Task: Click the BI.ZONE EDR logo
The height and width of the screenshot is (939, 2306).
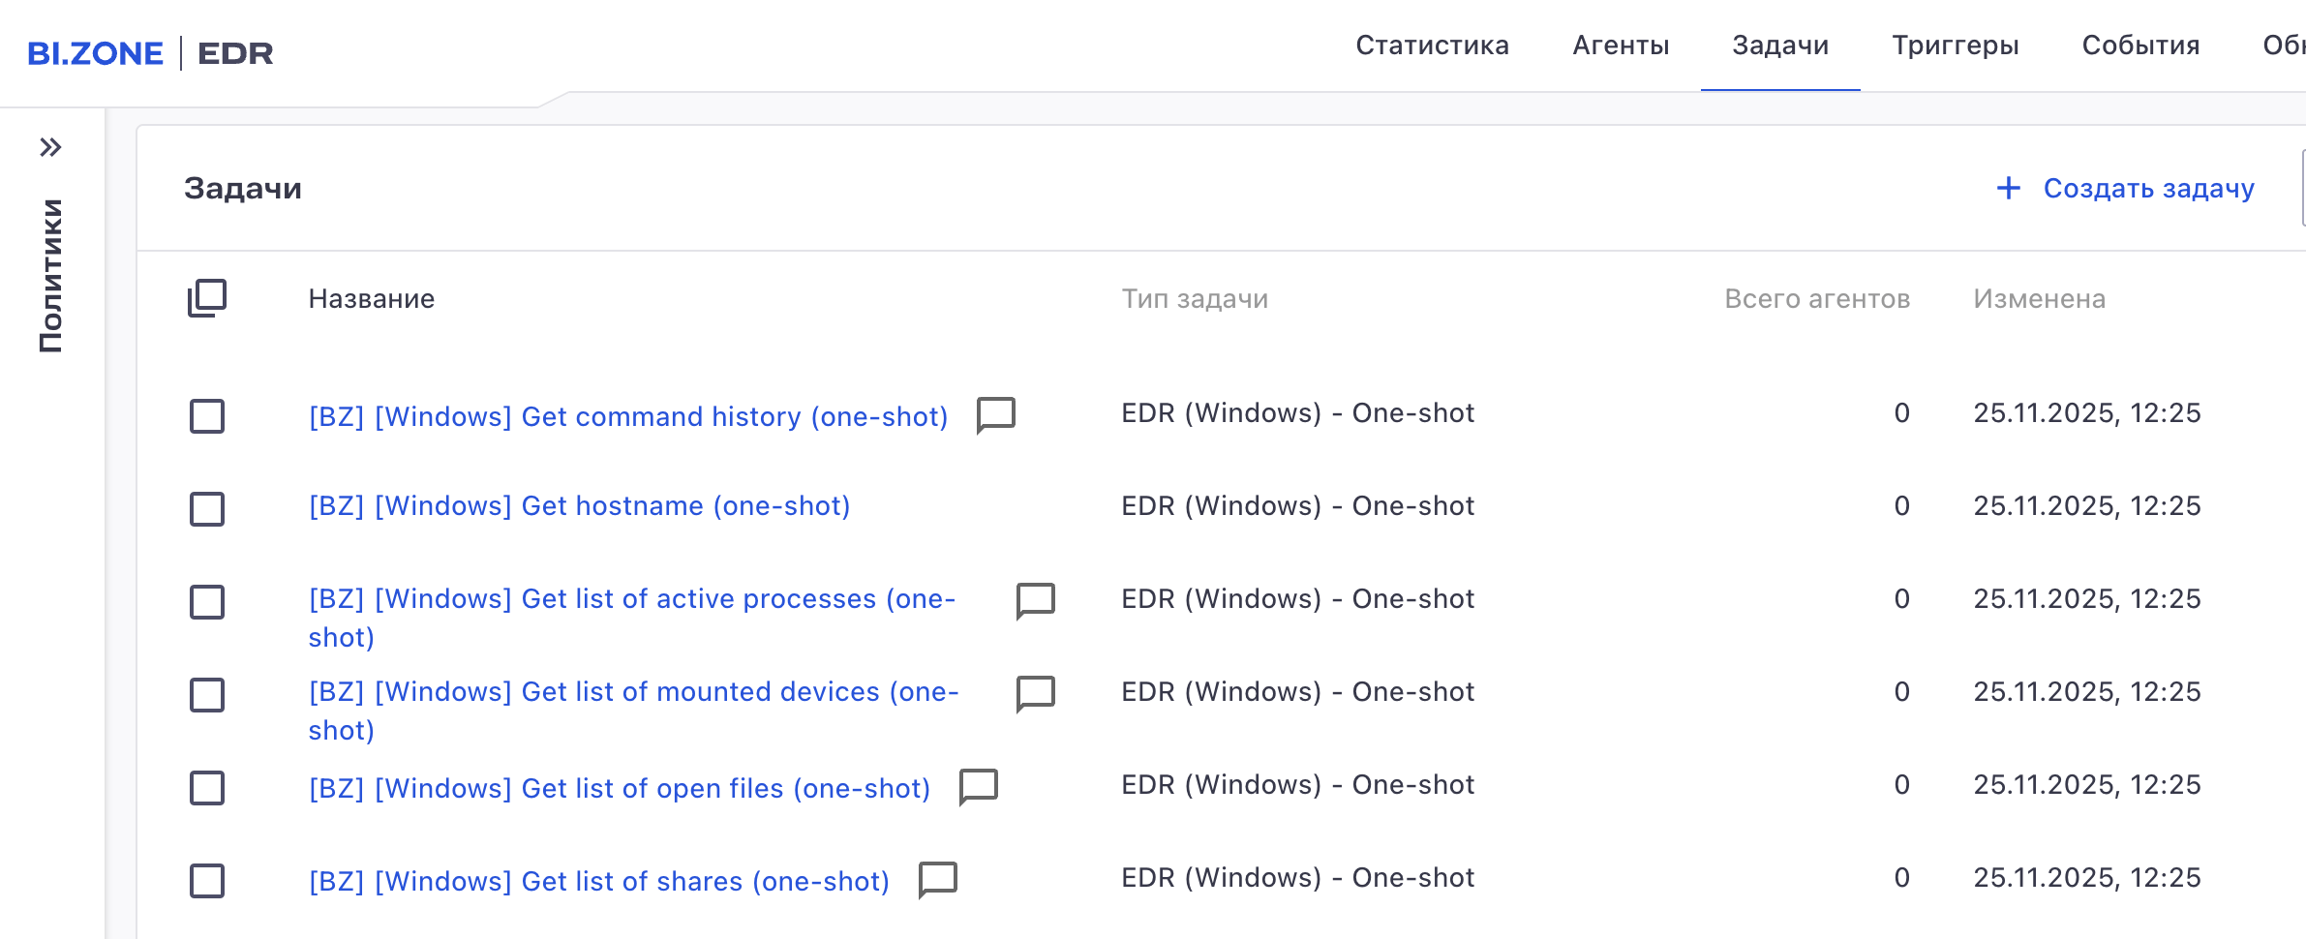Action: pos(150,53)
